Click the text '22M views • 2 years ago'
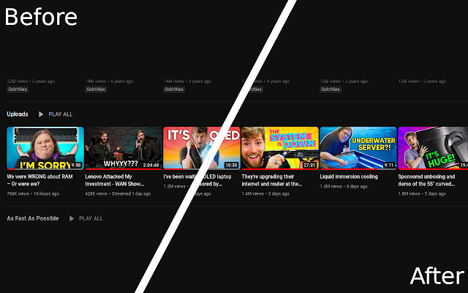The height and width of the screenshot is (293, 468). [x=31, y=81]
